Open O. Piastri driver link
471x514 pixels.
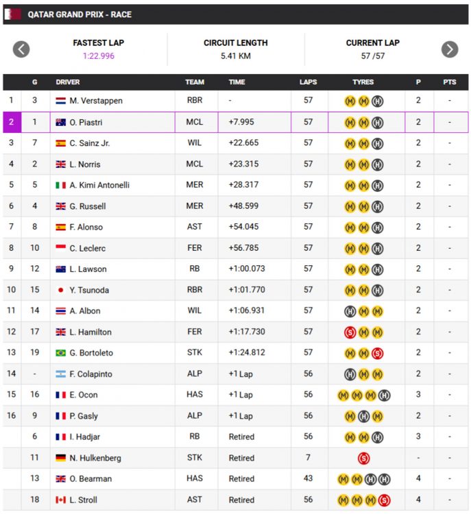[86, 123]
